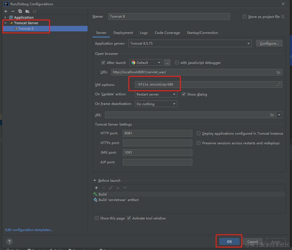Image resolution: width=292 pixels, height=250 pixels.
Task: Open the Application server dropdown
Action: point(190,44)
